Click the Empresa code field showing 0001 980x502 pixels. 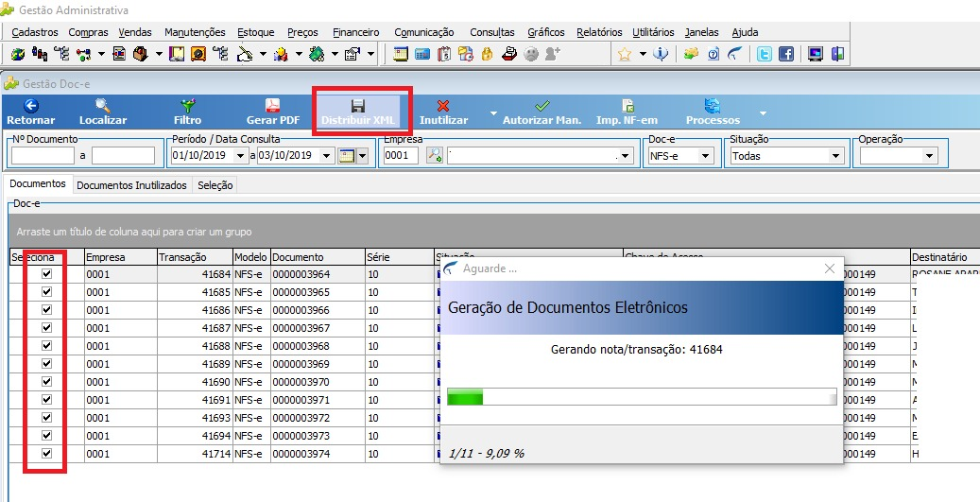(x=402, y=156)
